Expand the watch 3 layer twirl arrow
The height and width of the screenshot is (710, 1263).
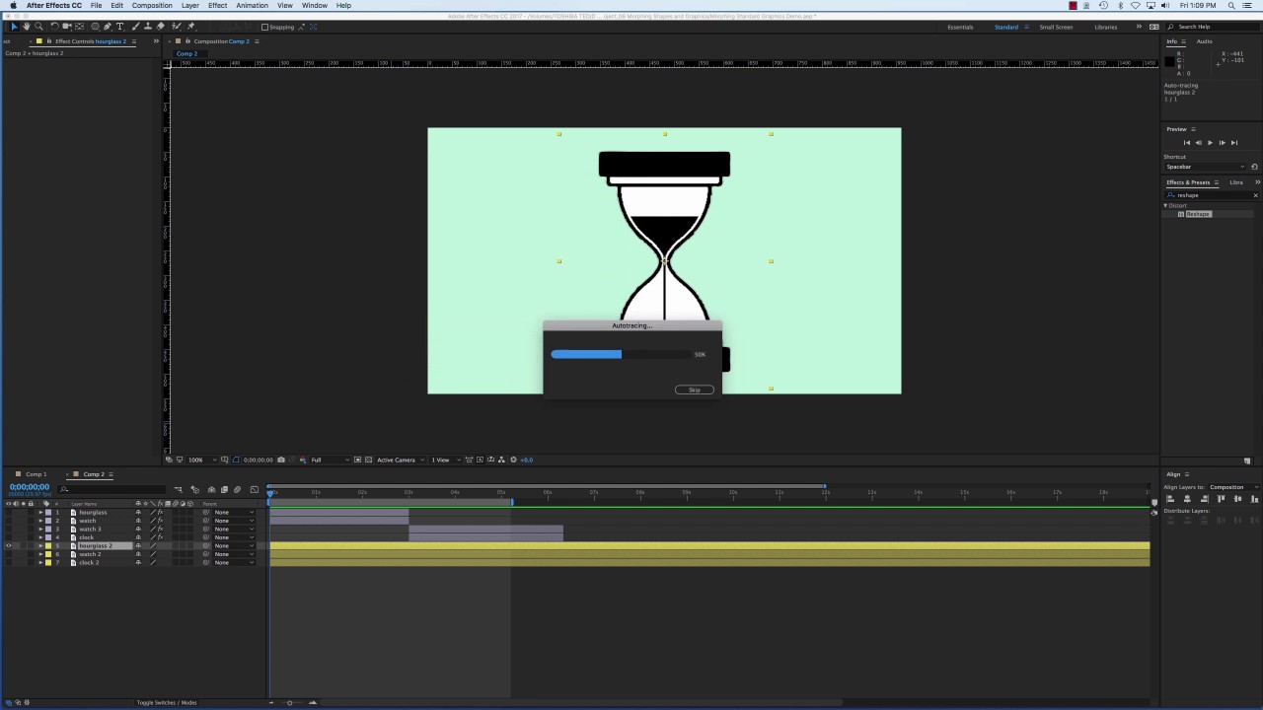point(40,529)
